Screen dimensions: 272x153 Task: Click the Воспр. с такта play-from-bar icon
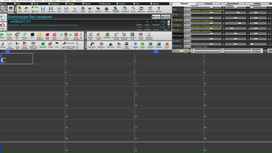pos(25,36)
